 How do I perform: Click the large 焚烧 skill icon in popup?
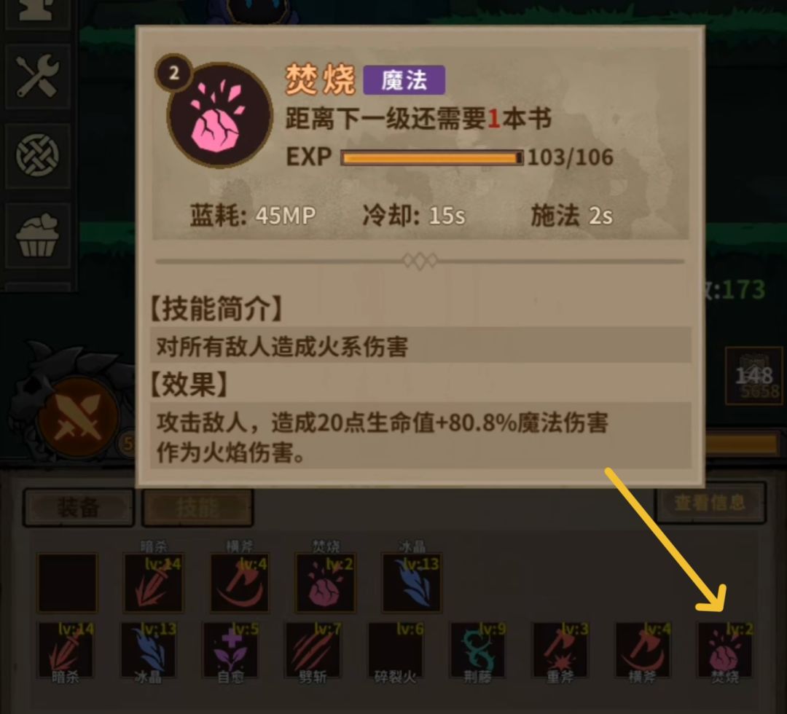219,115
